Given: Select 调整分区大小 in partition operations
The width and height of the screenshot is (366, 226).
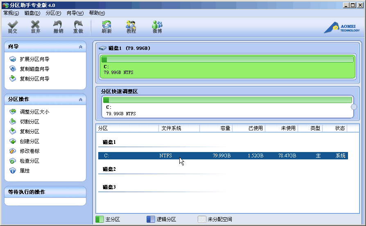Looking at the screenshot, I should pyautogui.click(x=34, y=112).
